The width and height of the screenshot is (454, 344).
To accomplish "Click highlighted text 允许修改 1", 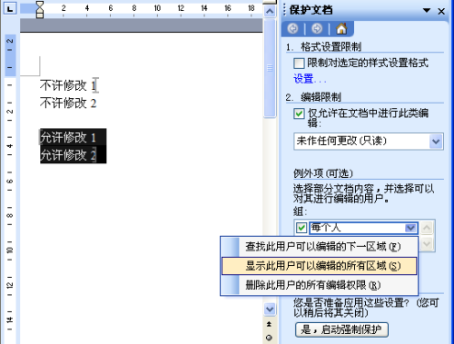I will pos(68,138).
